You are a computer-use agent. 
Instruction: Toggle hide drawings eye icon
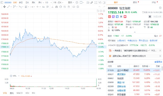65,7
